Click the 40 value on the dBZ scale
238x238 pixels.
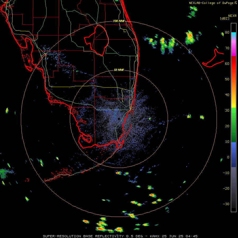click(227, 95)
